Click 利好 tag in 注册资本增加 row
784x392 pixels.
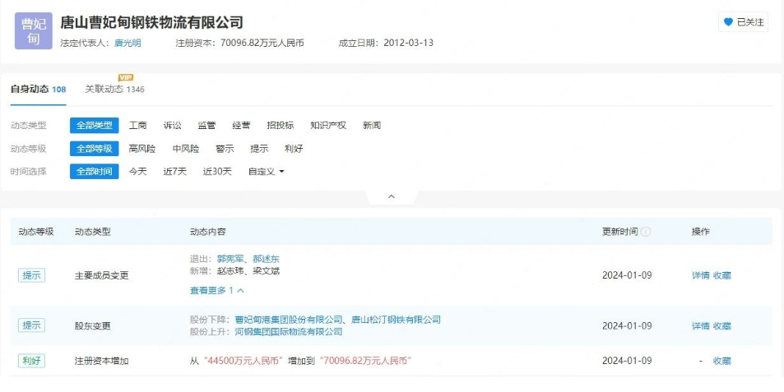31,361
